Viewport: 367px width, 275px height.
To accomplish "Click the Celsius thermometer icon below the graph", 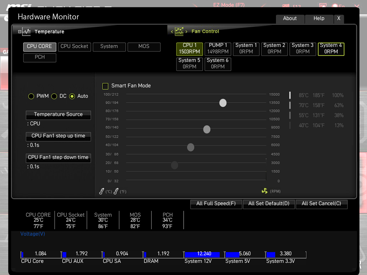I will coord(102,191).
